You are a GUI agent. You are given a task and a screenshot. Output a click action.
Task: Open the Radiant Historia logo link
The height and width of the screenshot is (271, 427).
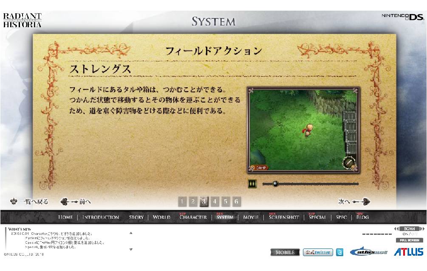[23, 20]
